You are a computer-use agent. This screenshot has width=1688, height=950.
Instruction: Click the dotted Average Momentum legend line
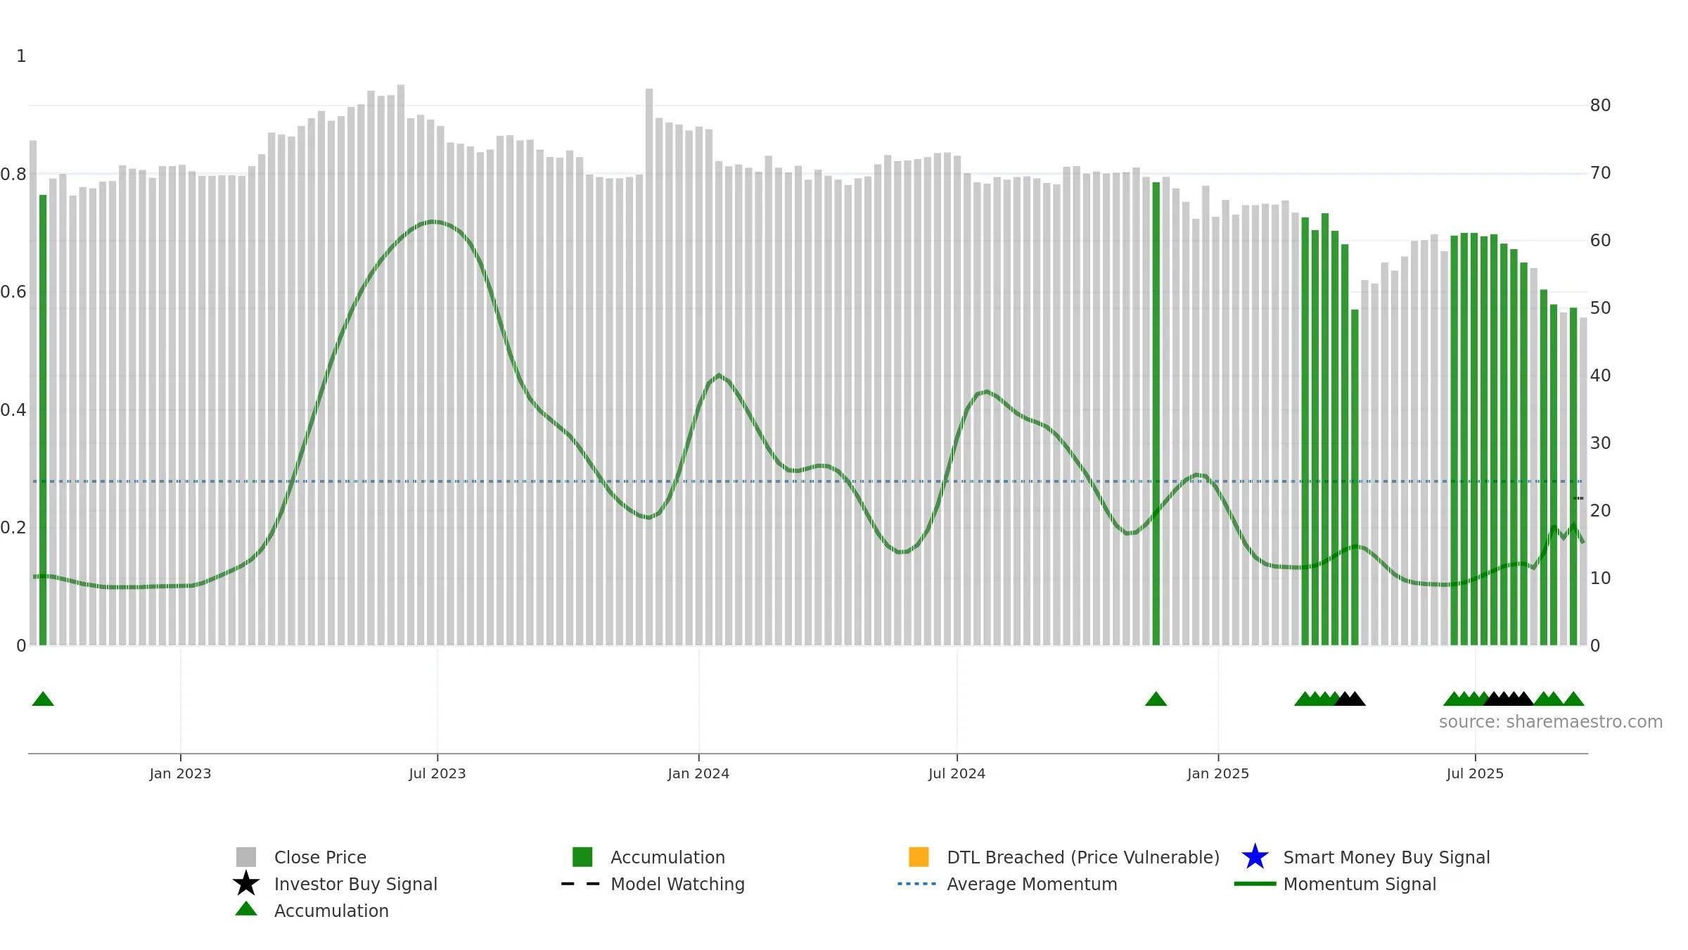pos(917,884)
